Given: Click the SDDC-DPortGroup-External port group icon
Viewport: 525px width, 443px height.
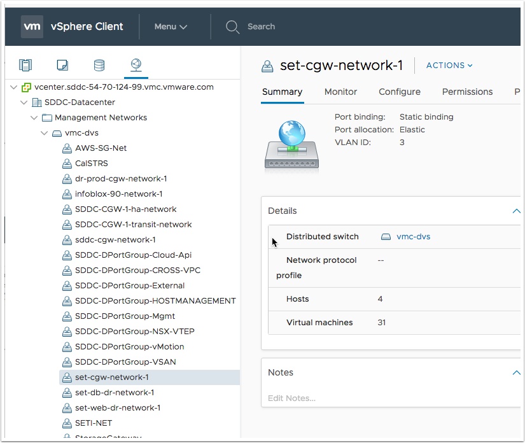Looking at the screenshot, I should (67, 286).
